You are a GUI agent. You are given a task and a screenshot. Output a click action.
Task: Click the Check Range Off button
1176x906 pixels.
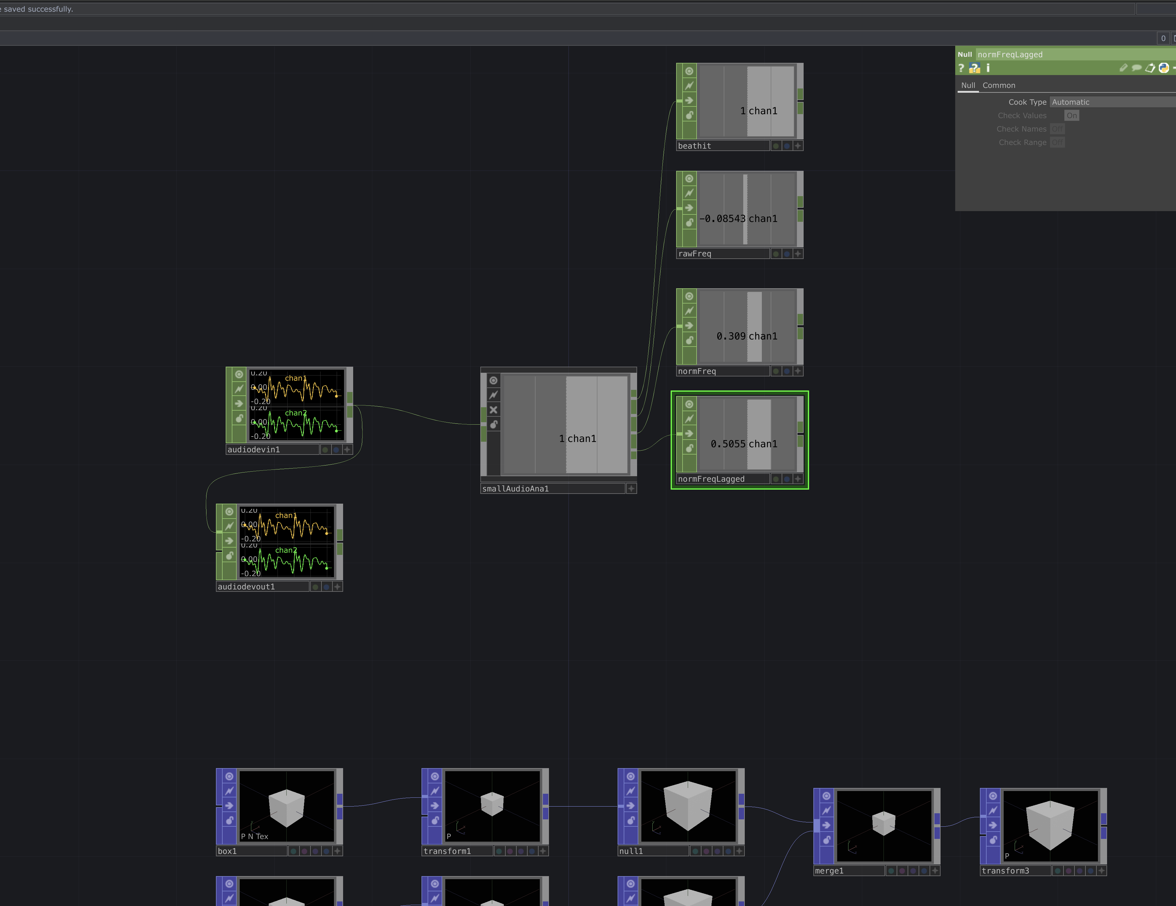point(1058,142)
